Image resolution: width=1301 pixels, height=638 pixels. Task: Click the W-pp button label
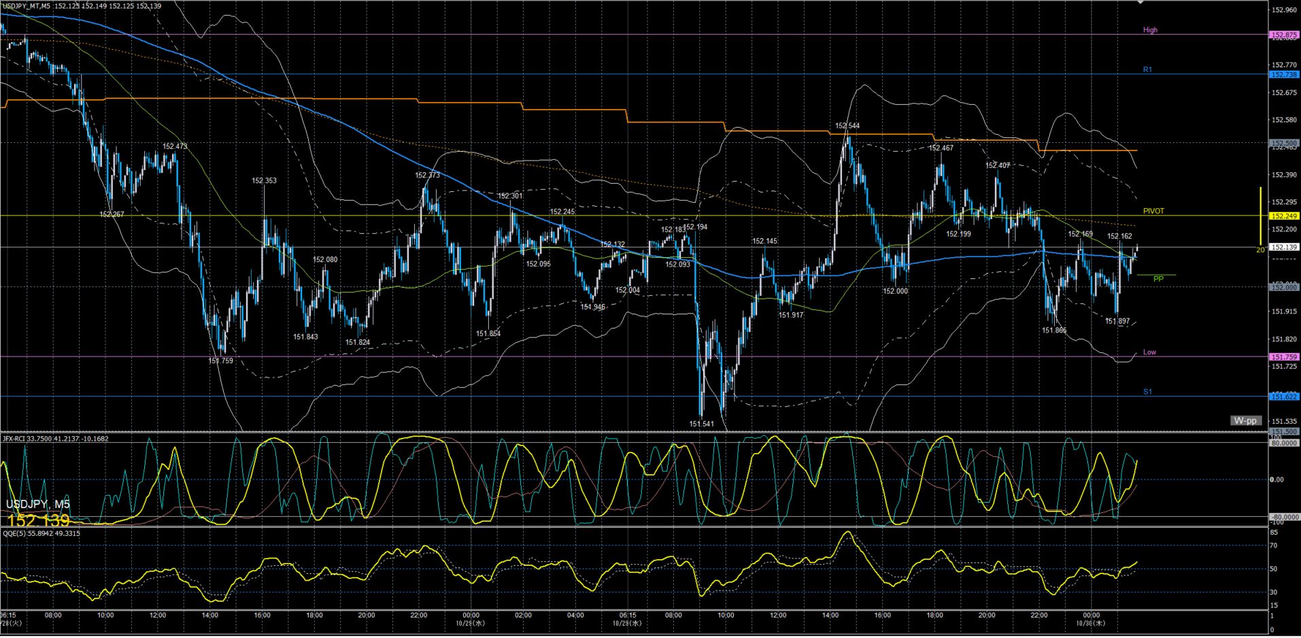1245,420
